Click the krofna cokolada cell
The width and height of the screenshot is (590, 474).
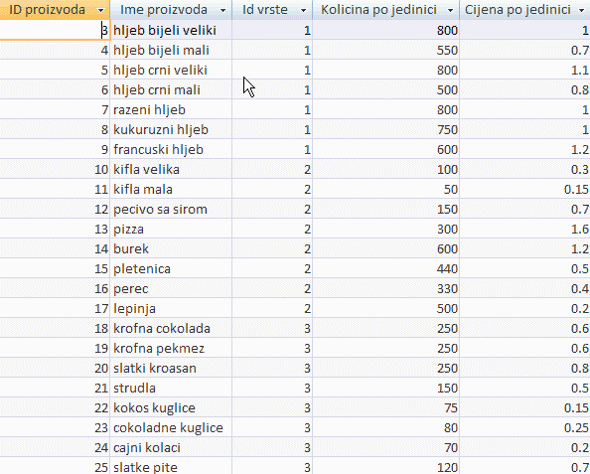(x=171, y=328)
